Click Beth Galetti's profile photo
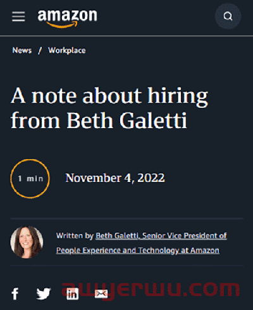The image size is (253, 310). click(27, 242)
